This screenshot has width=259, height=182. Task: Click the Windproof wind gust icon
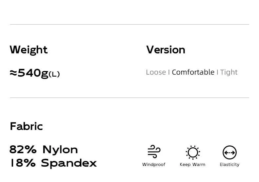tap(154, 152)
